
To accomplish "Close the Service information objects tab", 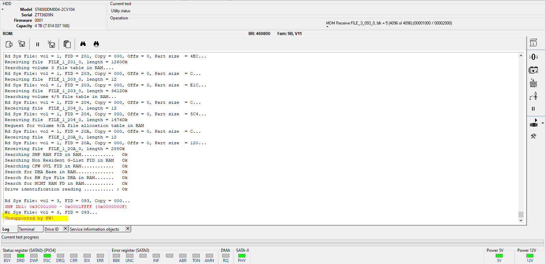I will click(x=128, y=229).
